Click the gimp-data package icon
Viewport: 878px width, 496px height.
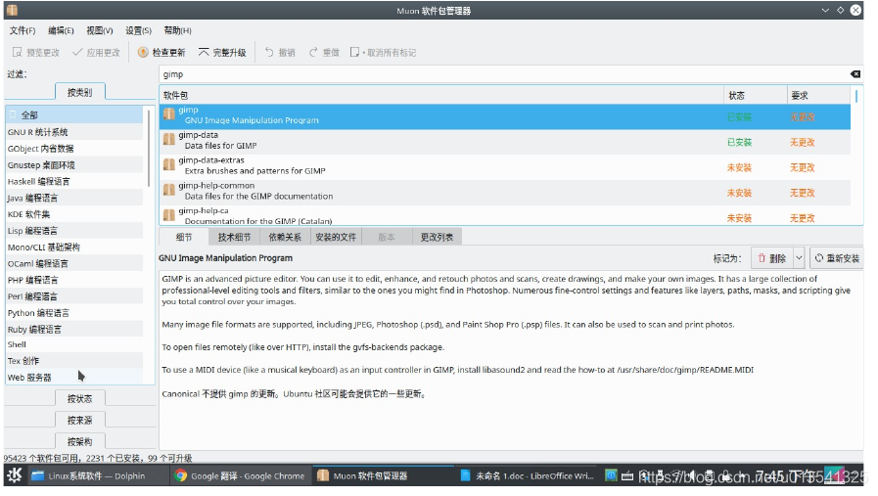tap(169, 139)
